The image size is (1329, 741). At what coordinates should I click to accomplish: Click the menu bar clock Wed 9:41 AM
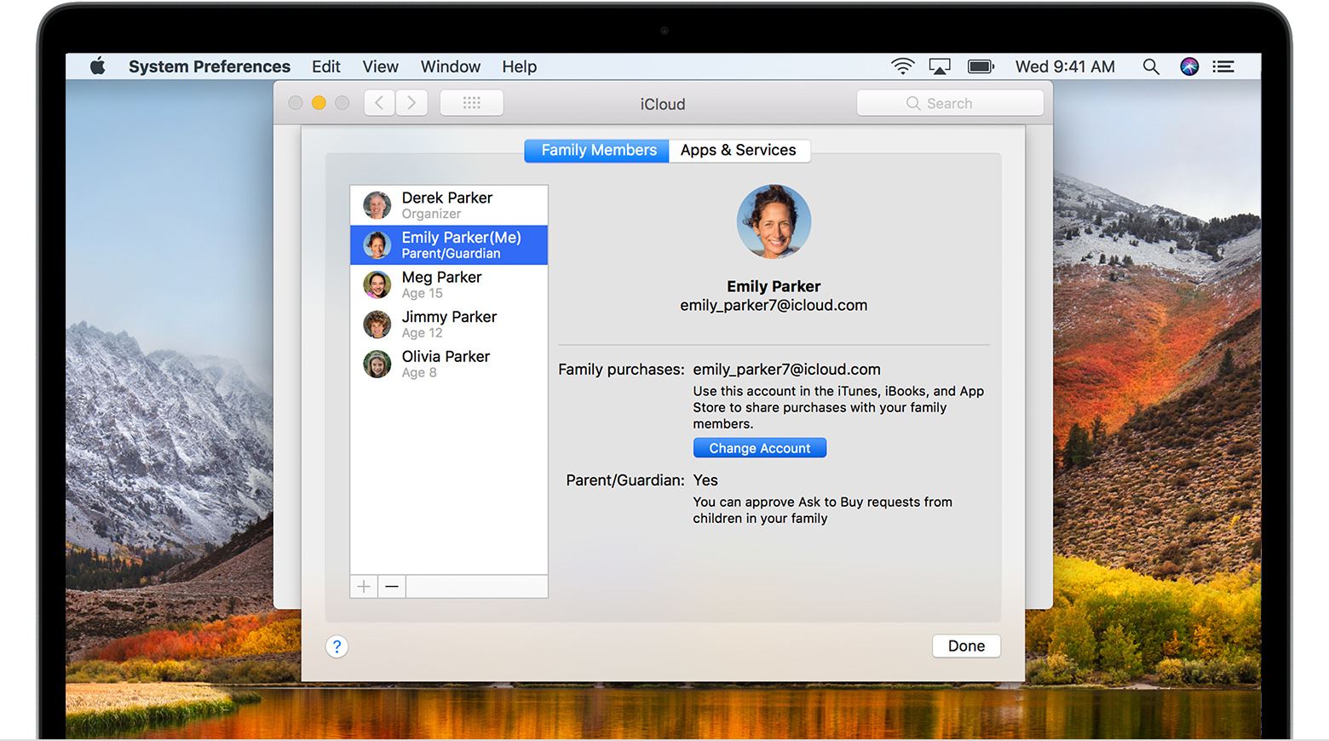(1065, 66)
